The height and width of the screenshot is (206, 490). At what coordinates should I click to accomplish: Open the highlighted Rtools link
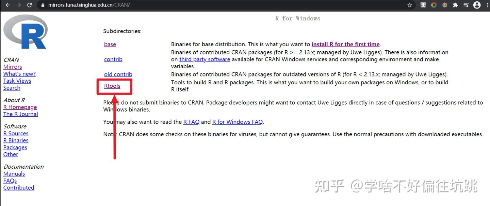[112, 86]
